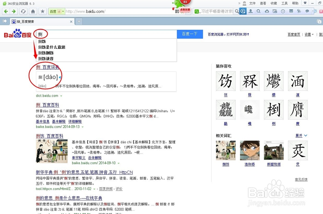This screenshot has height=214, width=323.
Task: Click the 意见反馈 feedback link
Action: 301,179
